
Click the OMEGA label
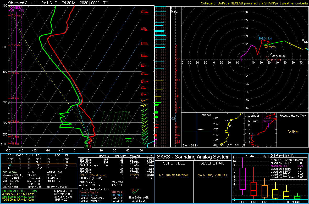(x=16, y=8)
